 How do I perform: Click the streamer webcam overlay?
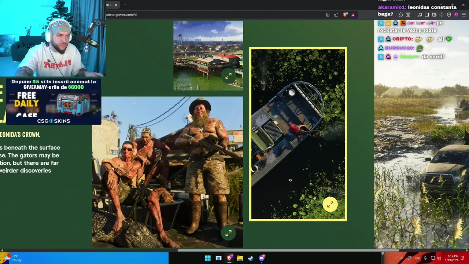coord(53,38)
